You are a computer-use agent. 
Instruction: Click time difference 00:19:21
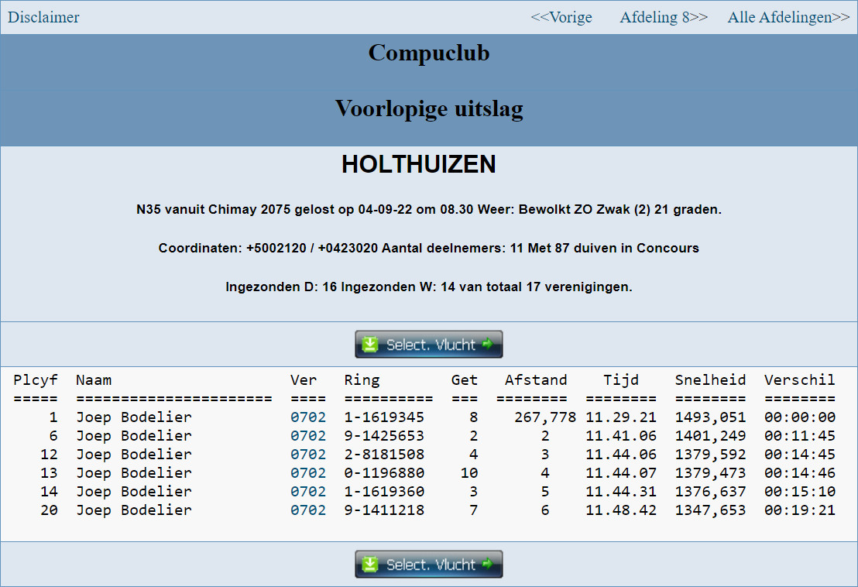[799, 510]
